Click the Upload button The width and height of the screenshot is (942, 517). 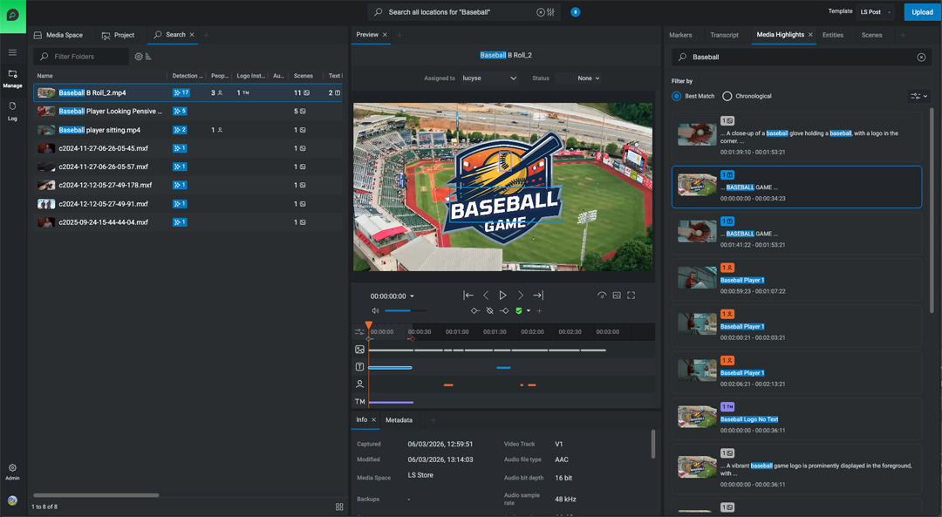click(x=922, y=12)
